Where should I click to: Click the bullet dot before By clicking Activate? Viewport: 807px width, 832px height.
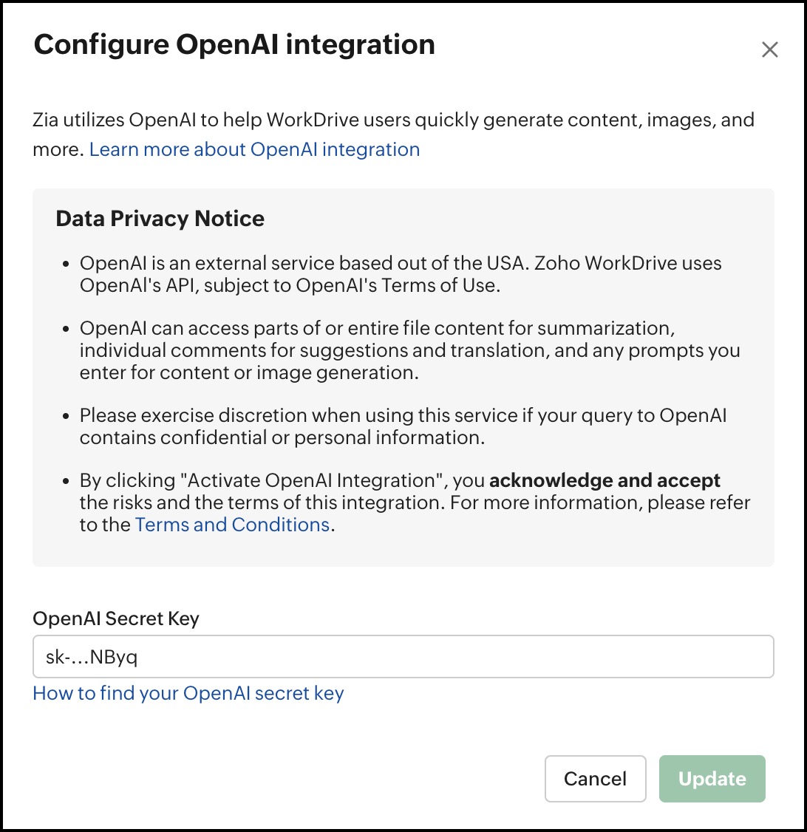point(67,482)
